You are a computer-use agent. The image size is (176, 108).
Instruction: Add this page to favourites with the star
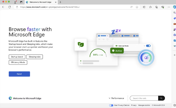click(x=137, y=7)
